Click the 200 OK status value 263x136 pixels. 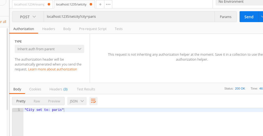(240, 88)
